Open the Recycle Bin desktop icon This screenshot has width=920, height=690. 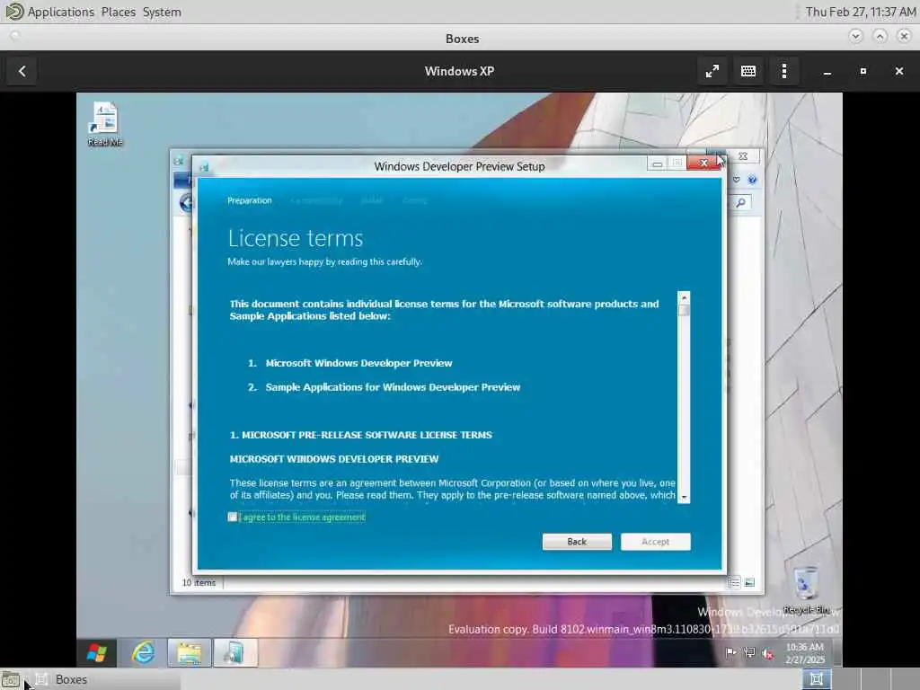pyautogui.click(x=806, y=590)
